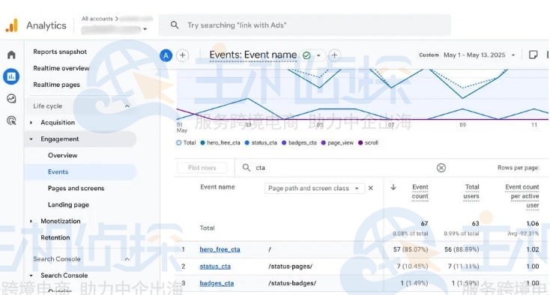550x295 pixels.
Task: Click the add comparison plus icon
Action: (182, 55)
